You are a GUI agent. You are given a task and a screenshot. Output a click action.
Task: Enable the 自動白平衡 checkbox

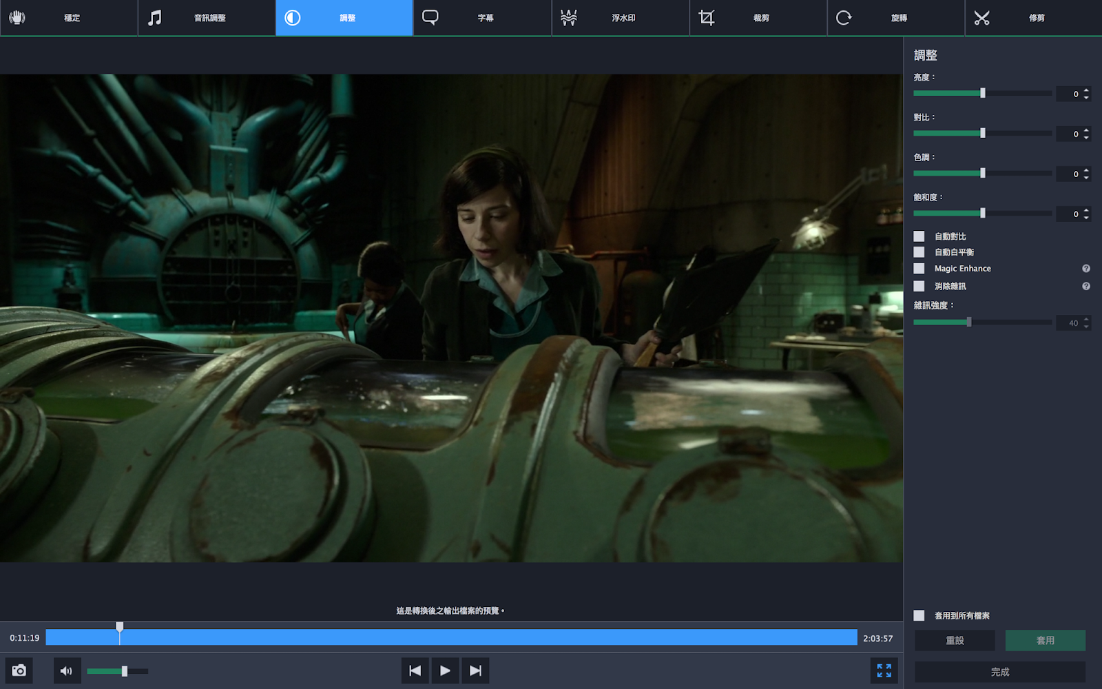point(919,252)
